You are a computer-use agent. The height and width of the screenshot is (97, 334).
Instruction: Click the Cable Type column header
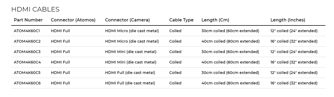(x=181, y=20)
